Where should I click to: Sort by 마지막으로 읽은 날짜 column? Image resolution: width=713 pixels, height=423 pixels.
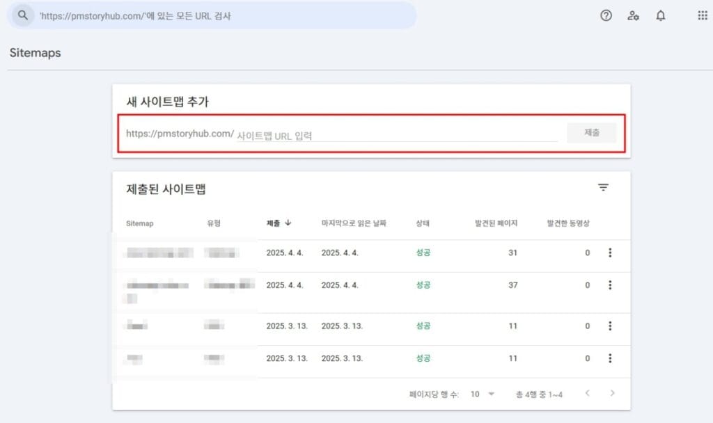coord(354,223)
